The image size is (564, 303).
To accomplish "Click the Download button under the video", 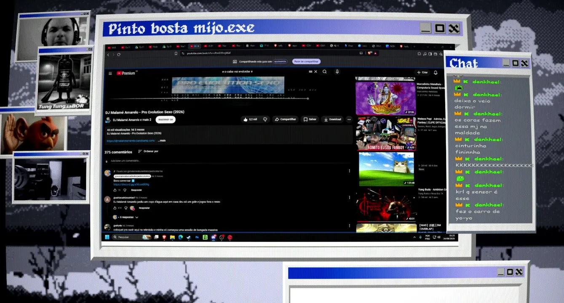I will 332,120.
